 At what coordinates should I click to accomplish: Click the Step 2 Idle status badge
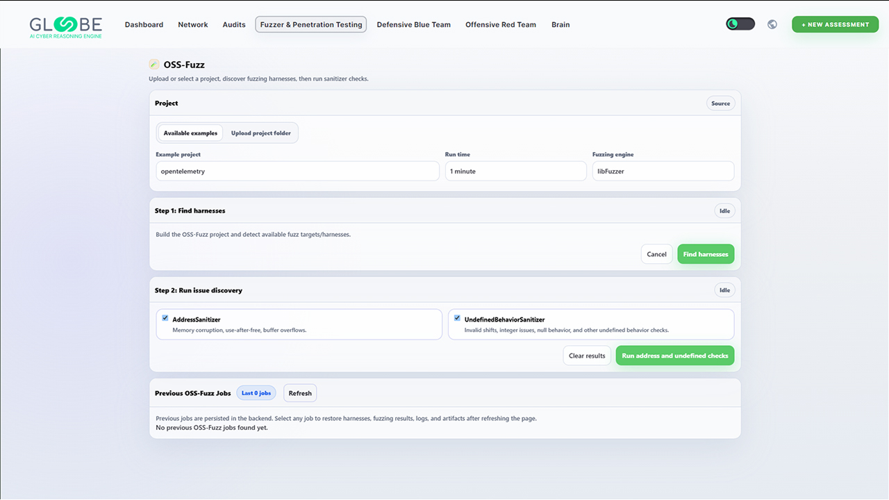coord(725,290)
